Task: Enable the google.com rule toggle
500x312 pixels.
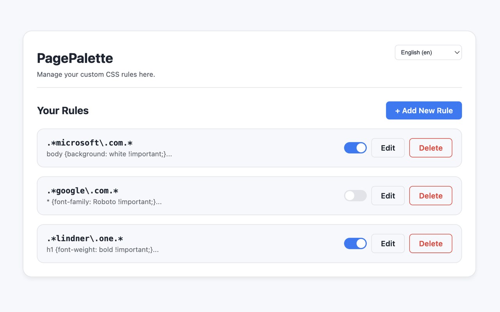Action: click(355, 196)
